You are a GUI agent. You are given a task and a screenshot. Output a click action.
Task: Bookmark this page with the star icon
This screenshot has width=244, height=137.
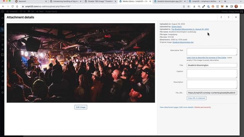point(188,6)
